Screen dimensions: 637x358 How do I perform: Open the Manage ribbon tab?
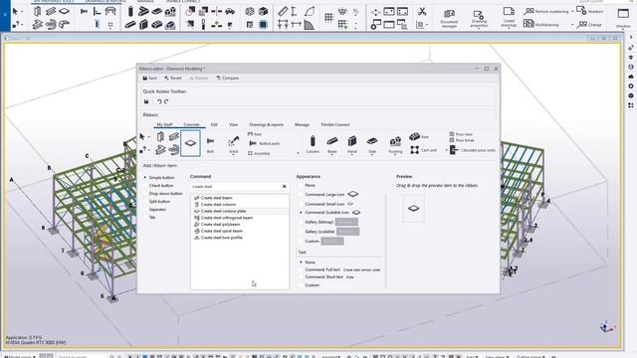pyautogui.click(x=302, y=124)
